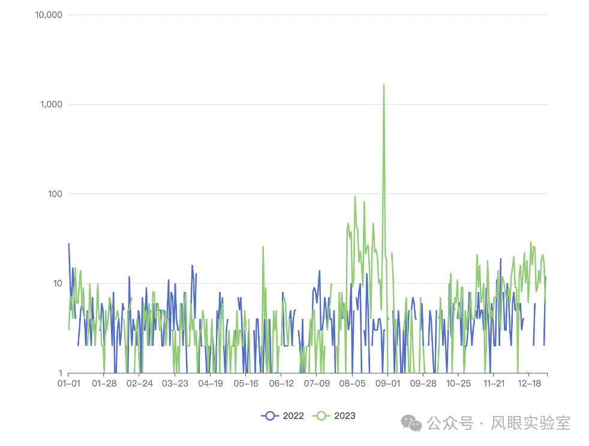
Task: Click the peak of the 2023 spike
Action: [384, 85]
